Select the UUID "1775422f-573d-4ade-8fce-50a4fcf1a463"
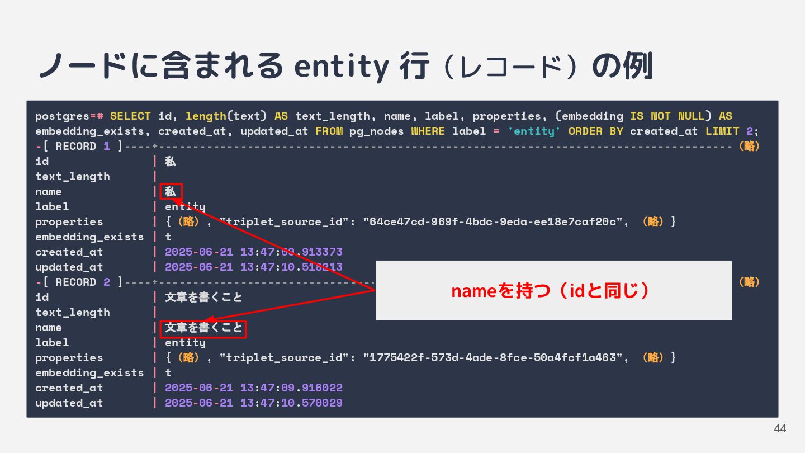Screen dimensions: 805x453 [493, 358]
